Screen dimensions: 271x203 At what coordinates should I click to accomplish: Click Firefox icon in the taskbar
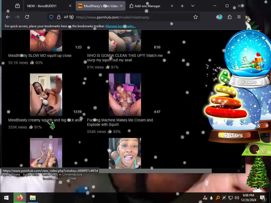click(20, 198)
